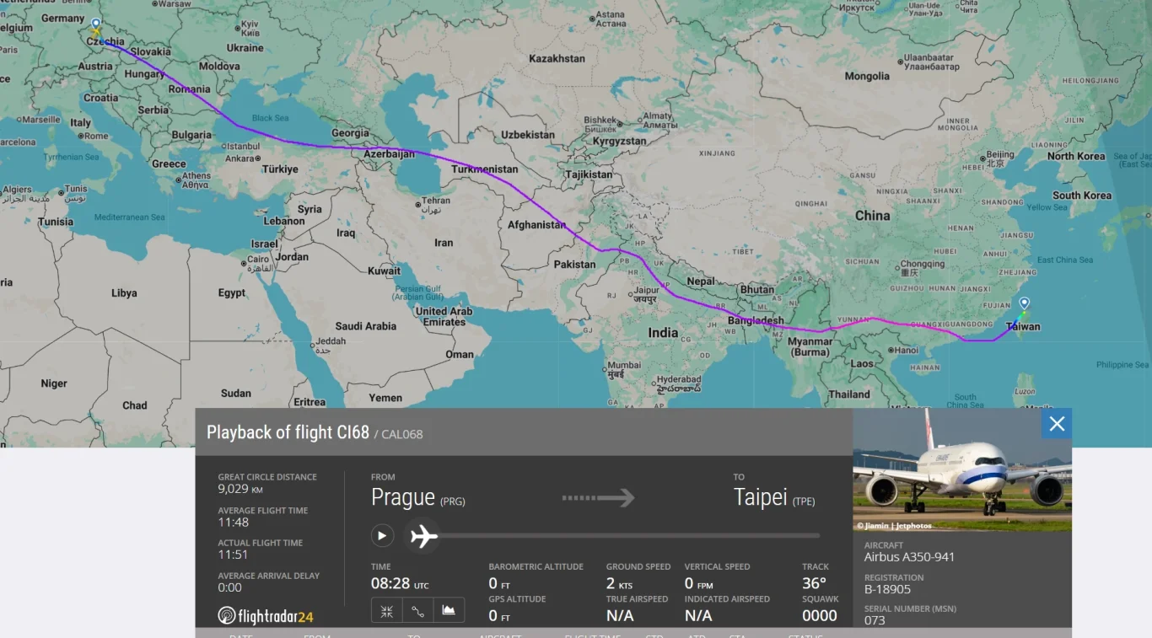Start playback of flight CI68
This screenshot has height=638, width=1152.
[x=382, y=535]
